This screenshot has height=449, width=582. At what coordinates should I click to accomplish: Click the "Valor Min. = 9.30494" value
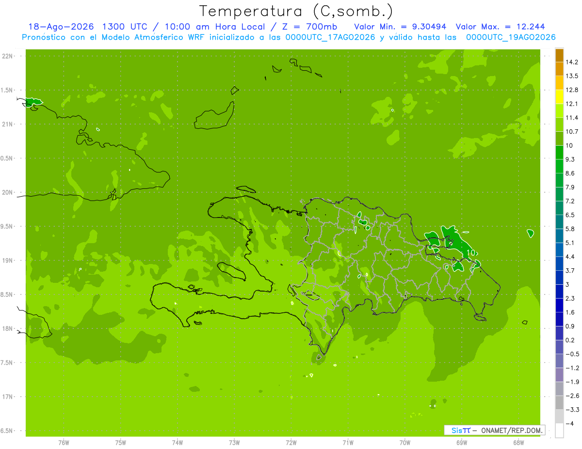400,27
